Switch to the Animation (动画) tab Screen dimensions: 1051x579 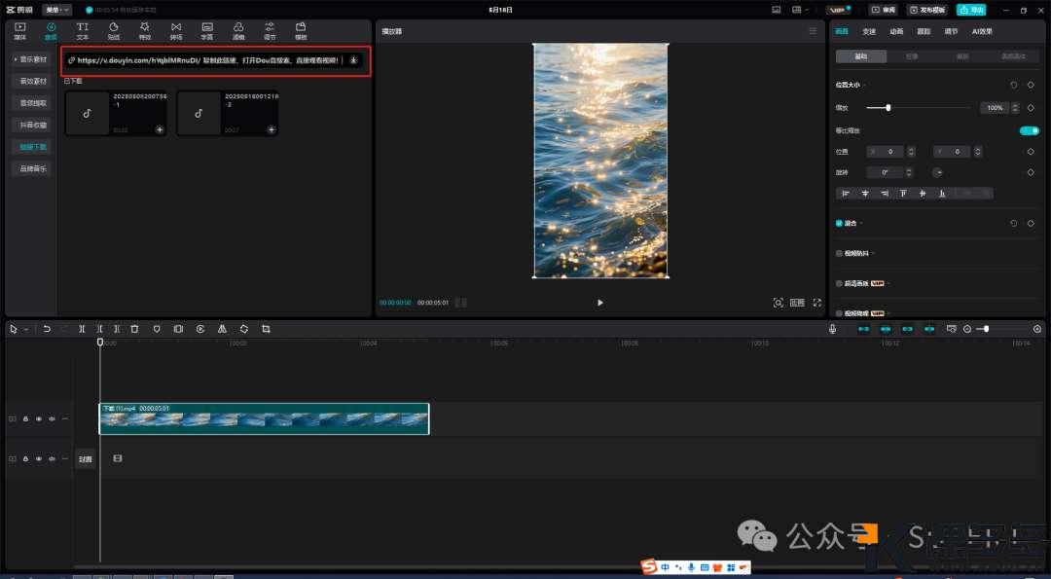[896, 31]
